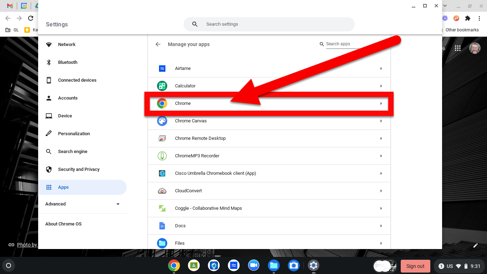Expand the Chrome app details arrow
The image size is (487, 274).
(381, 103)
